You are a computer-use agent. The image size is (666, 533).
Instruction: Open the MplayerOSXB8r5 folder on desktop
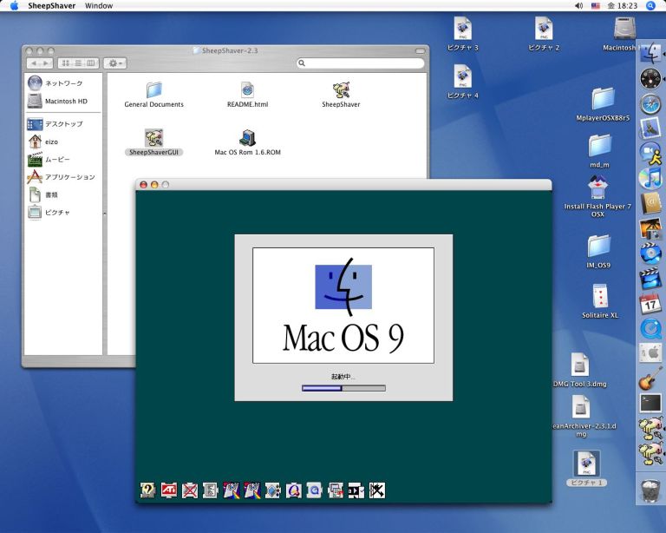click(603, 99)
